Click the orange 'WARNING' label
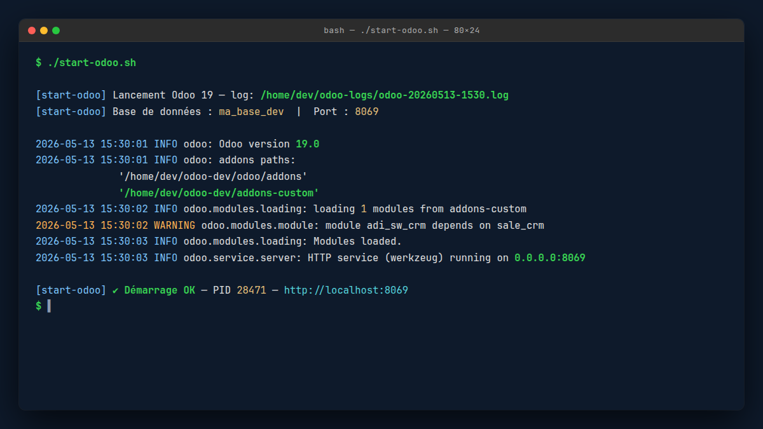The image size is (763, 429). pos(174,226)
